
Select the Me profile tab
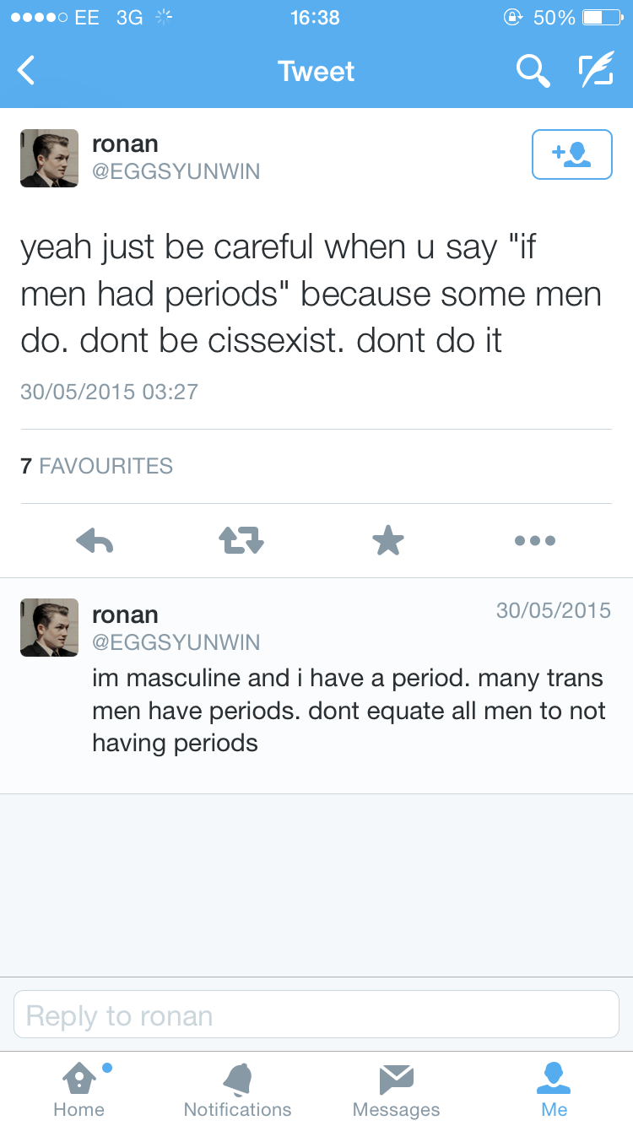coord(555,1089)
